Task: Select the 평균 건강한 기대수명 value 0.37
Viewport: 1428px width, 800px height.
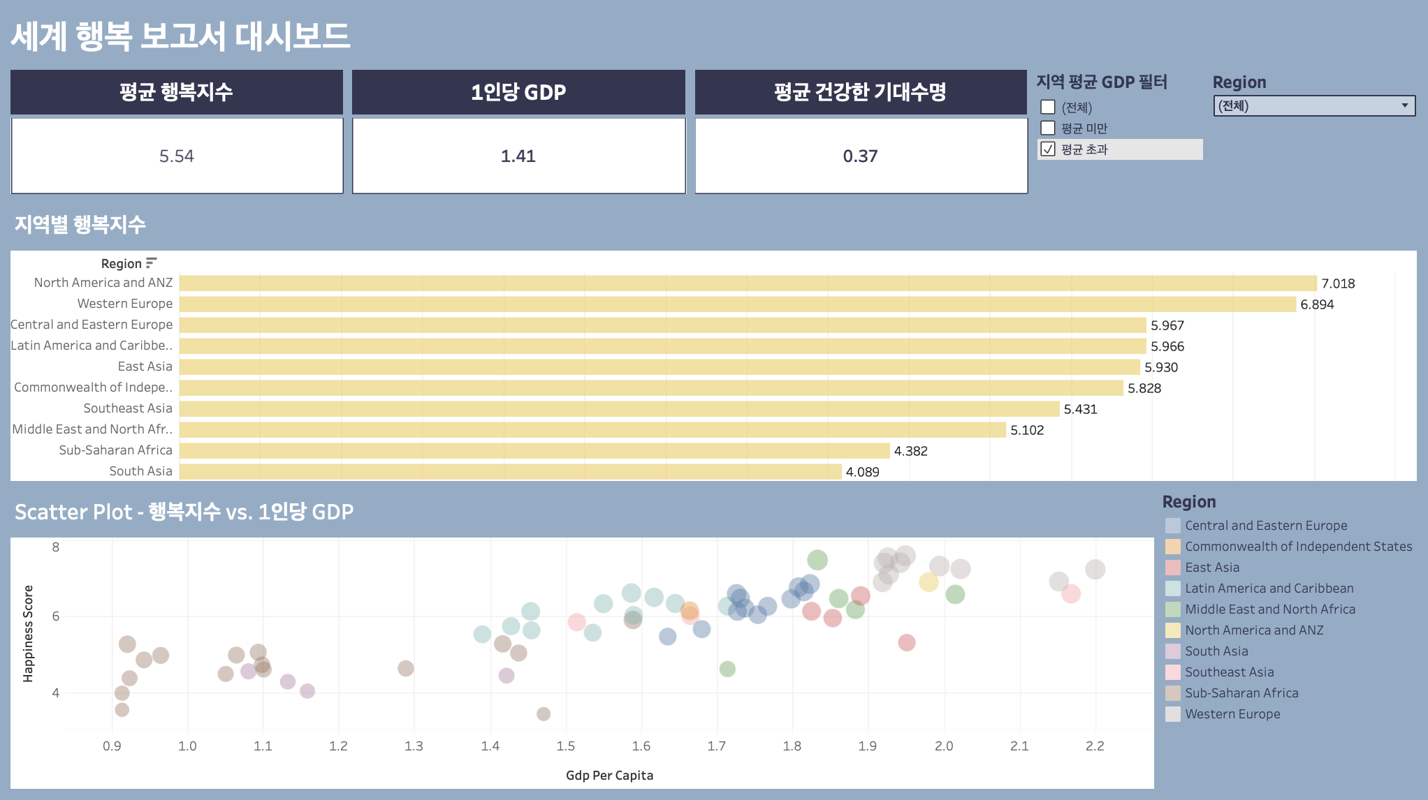Action: click(x=860, y=156)
